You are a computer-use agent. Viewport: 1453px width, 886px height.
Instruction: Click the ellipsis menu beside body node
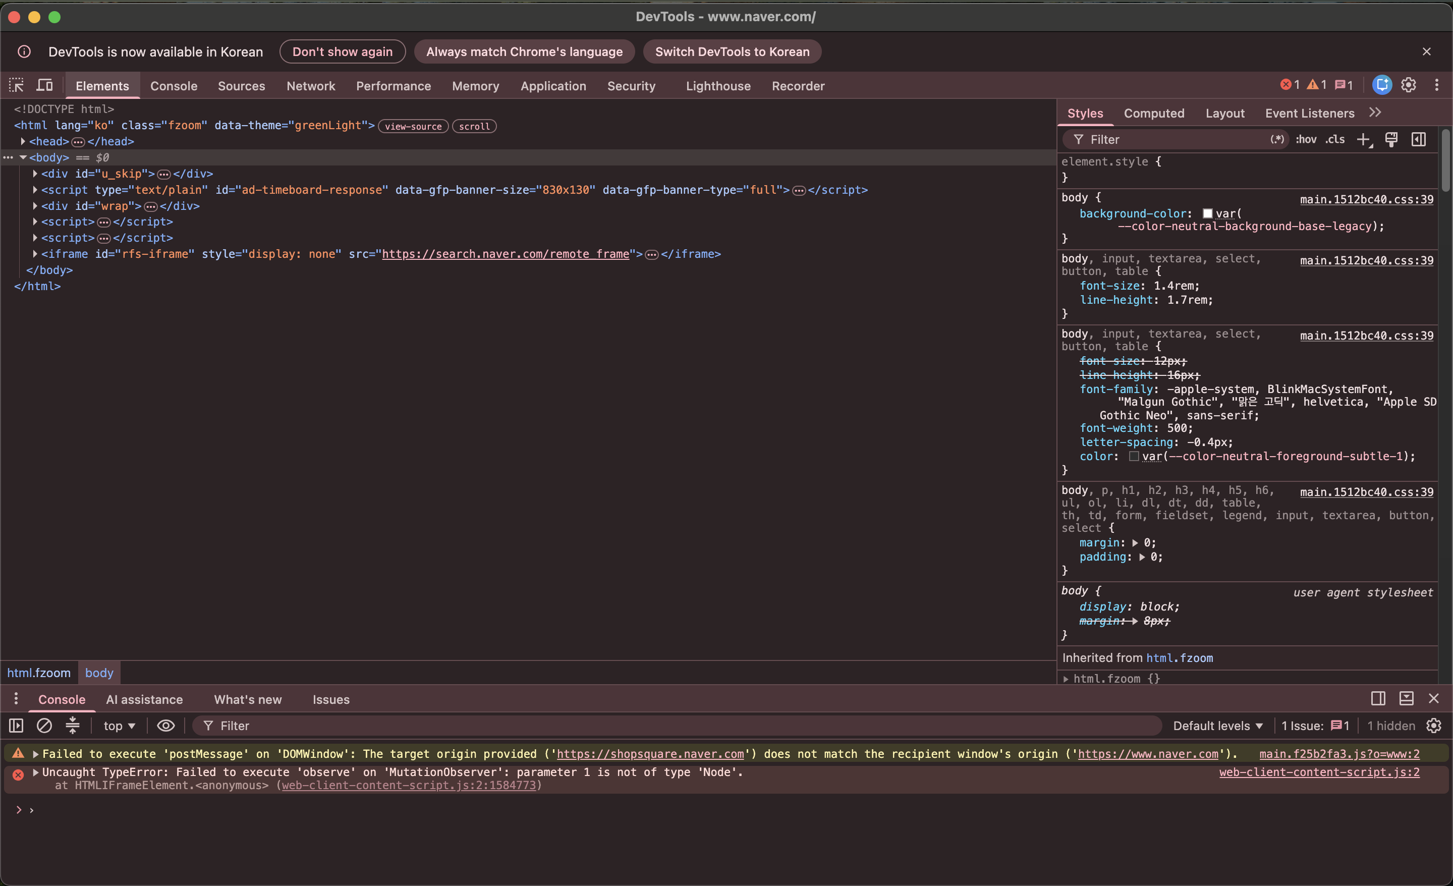point(8,157)
